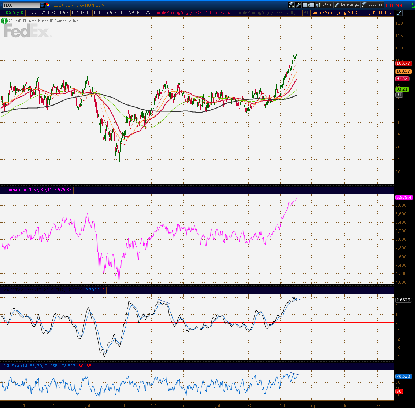Click the red 30 RSI axis bubble
Viewport: 415px width, 408px height.
coord(399,391)
